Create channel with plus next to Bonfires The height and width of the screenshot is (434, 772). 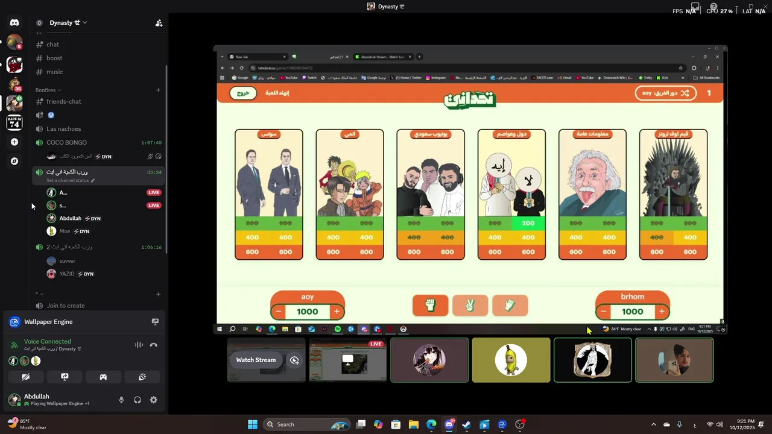point(159,90)
